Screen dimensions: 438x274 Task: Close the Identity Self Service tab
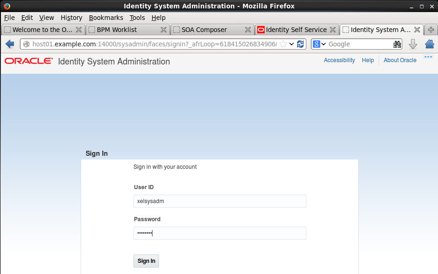[333, 29]
